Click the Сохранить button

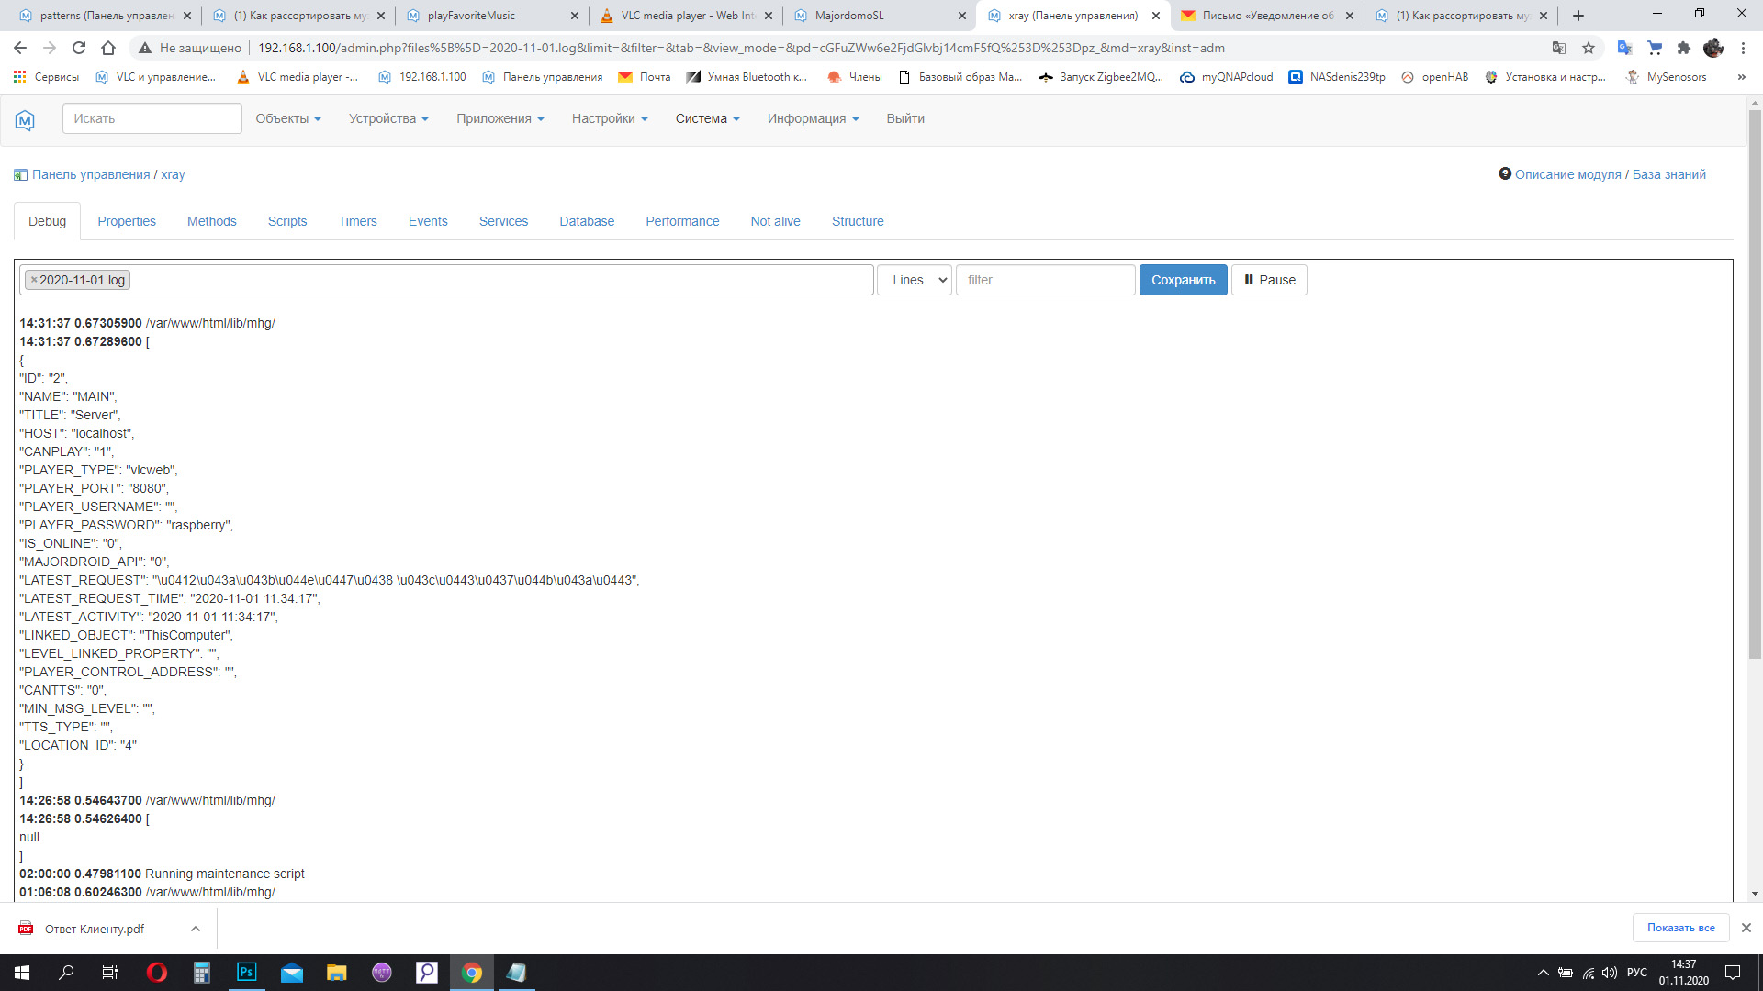pos(1183,280)
